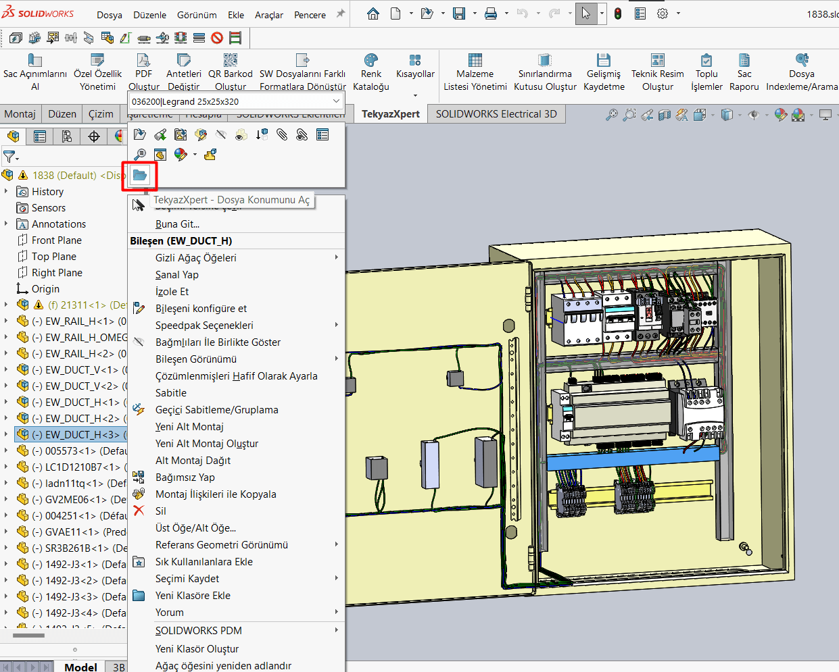This screenshot has width=839, height=672.
Task: Open the Save dropdown arrow
Action: [x=475, y=14]
